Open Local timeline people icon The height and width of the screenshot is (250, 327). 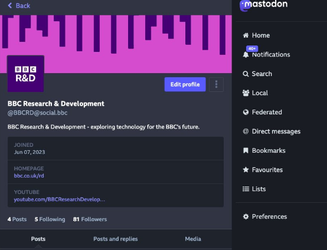(x=246, y=93)
